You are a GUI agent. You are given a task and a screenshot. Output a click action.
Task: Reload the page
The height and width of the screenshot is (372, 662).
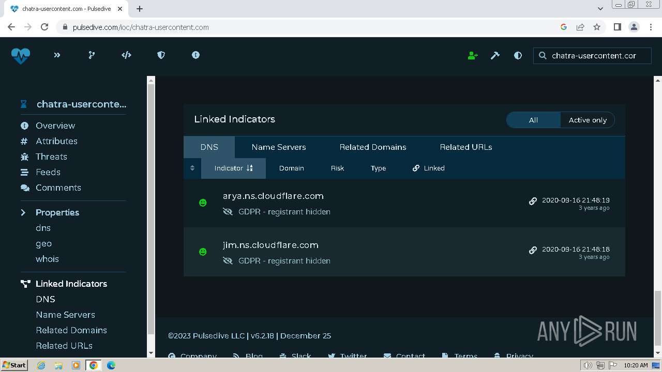point(44,27)
